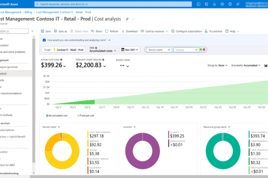
Task: Open the Service name filter dropdown
Action: [x=159, y=50]
